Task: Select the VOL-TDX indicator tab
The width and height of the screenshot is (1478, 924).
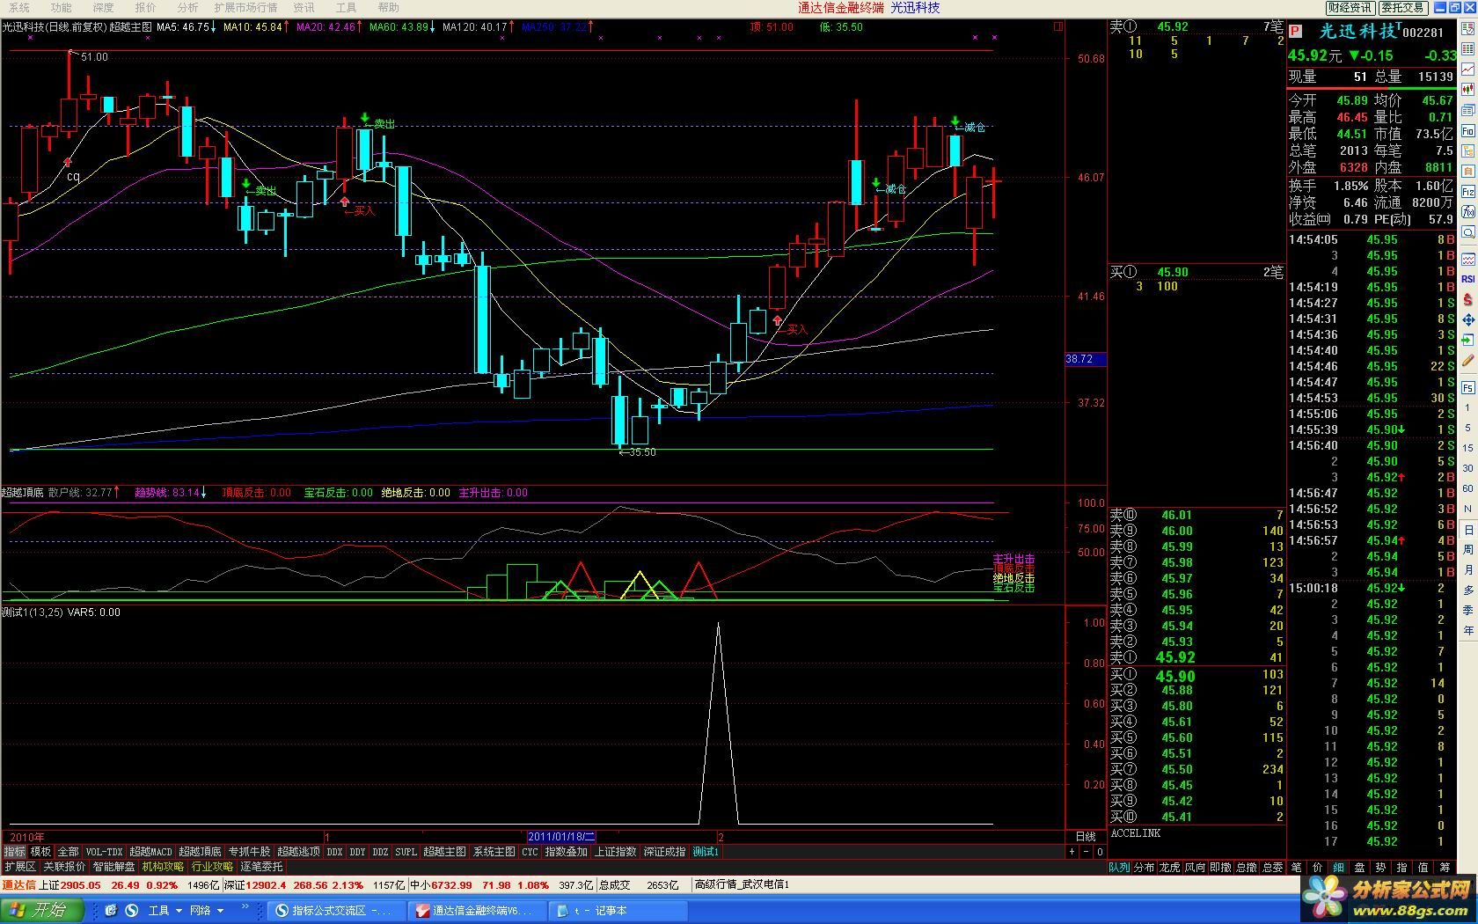Action: (105, 852)
